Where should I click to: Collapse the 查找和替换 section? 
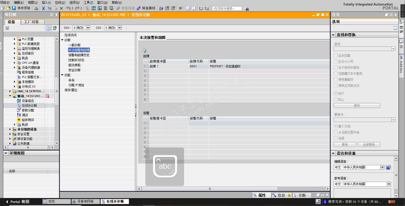(333, 35)
